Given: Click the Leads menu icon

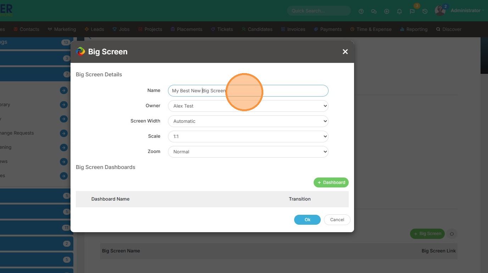Looking at the screenshot, I should tap(86, 29).
